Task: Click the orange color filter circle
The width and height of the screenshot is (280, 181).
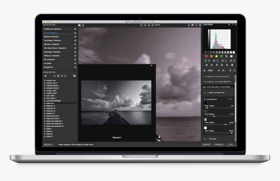Action: [212, 56]
